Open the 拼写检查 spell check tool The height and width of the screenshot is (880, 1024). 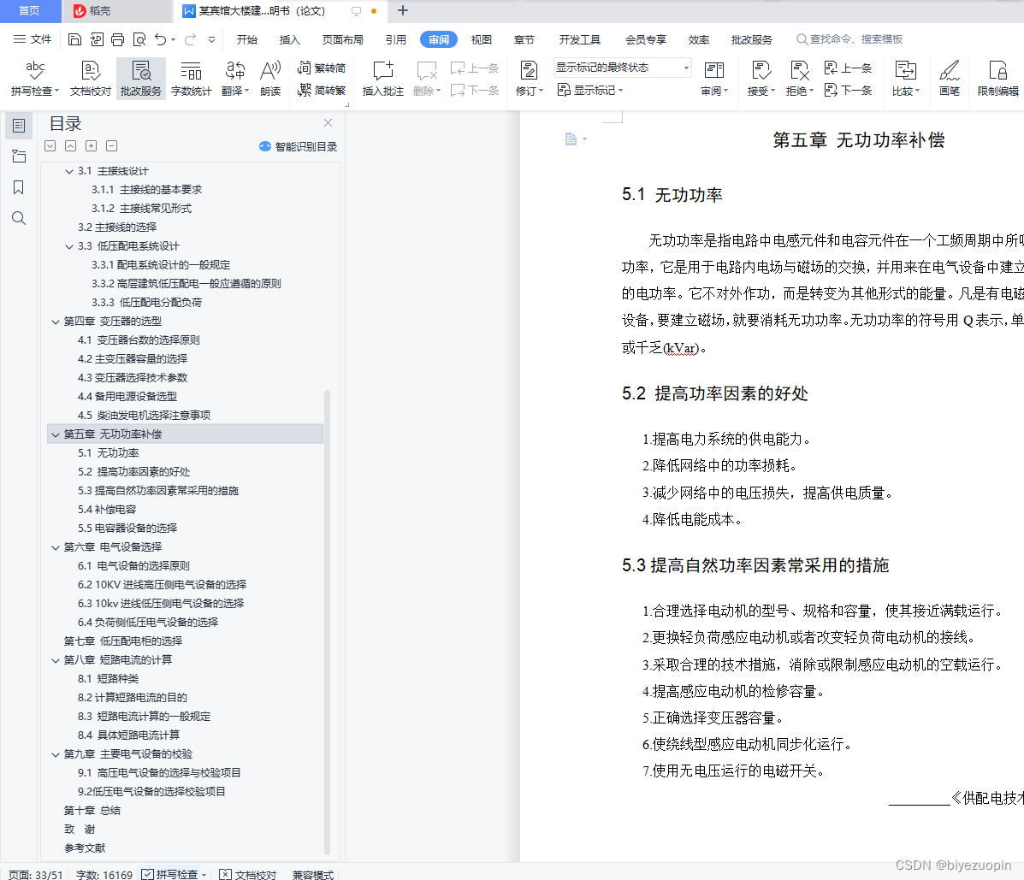[x=35, y=79]
